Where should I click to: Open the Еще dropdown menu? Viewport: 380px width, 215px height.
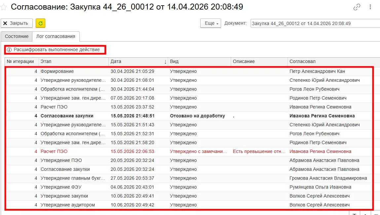click(x=210, y=23)
